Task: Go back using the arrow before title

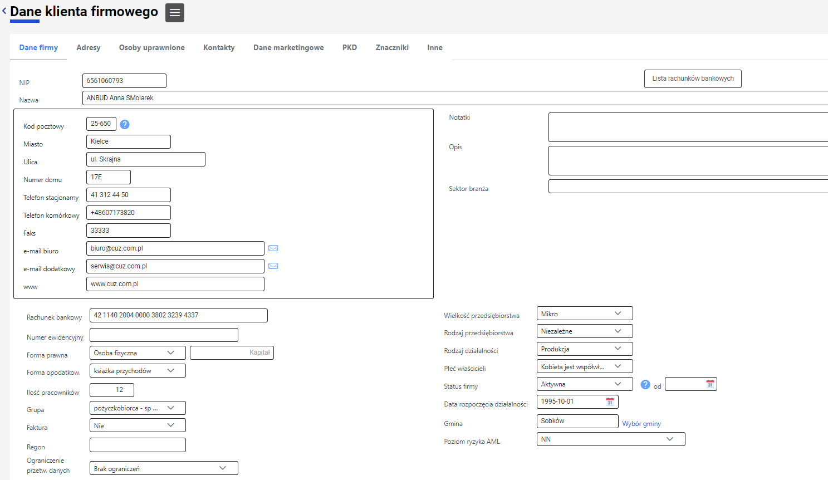Action: pos(4,11)
